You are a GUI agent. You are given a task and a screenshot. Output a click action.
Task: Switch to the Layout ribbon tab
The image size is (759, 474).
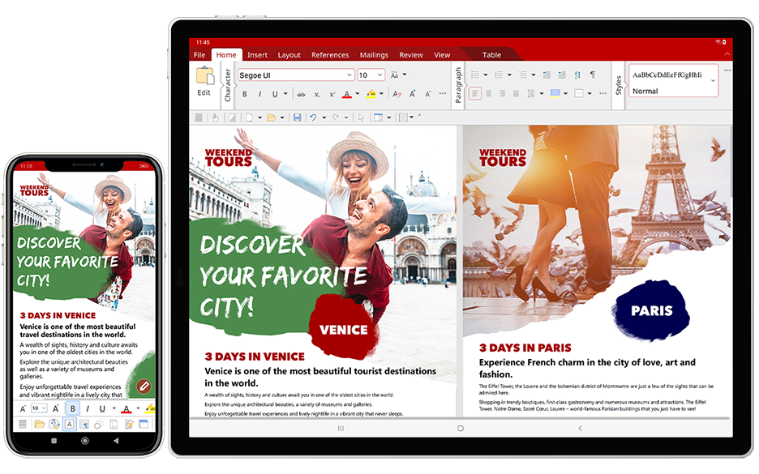pos(289,55)
